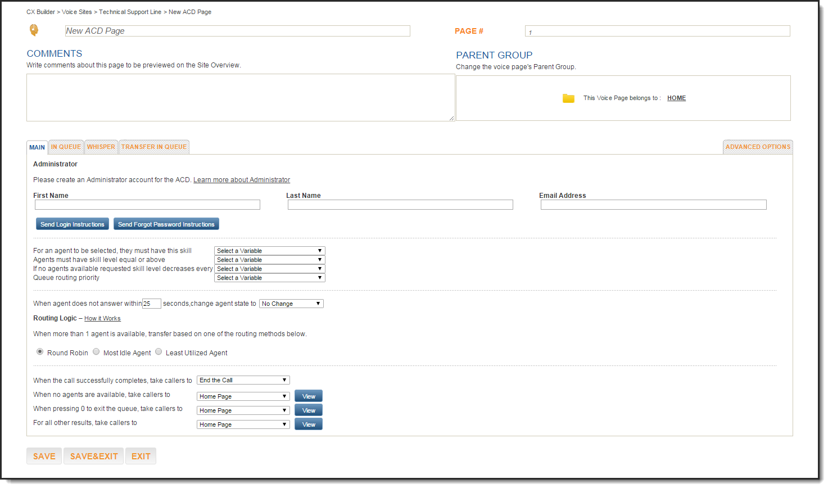Click the HOME parent group link
This screenshot has width=828, height=488.
tap(676, 98)
